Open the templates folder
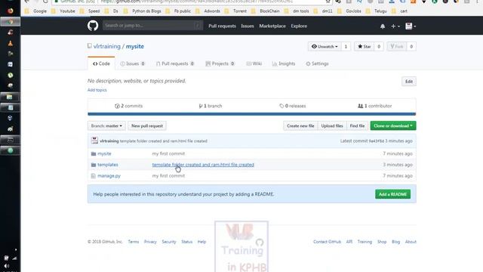The image size is (483, 272). (x=108, y=165)
